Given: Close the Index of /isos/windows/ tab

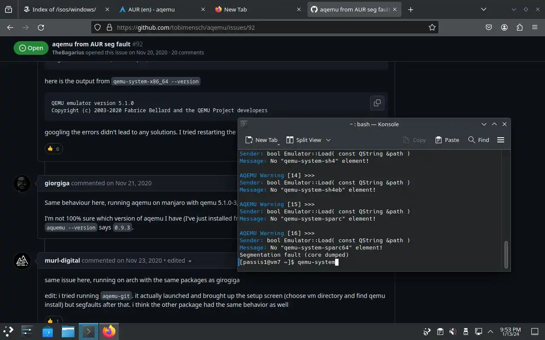Looking at the screenshot, I should 106,9.
